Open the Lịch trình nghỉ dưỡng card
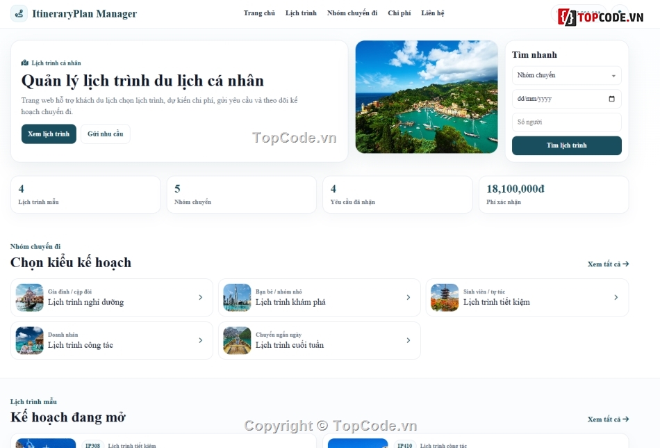Image resolution: width=660 pixels, height=448 pixels. pos(112,298)
